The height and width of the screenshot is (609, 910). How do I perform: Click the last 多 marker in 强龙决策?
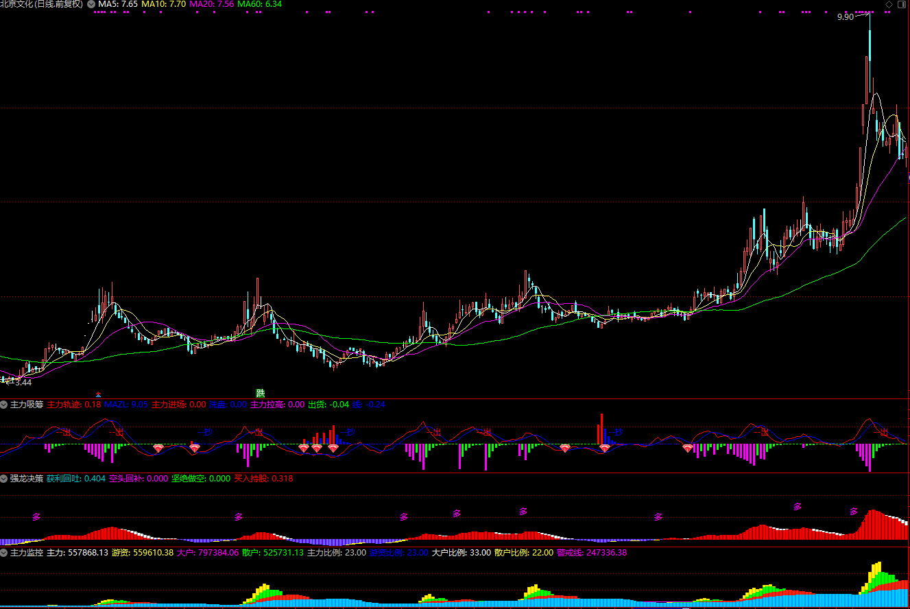[854, 511]
